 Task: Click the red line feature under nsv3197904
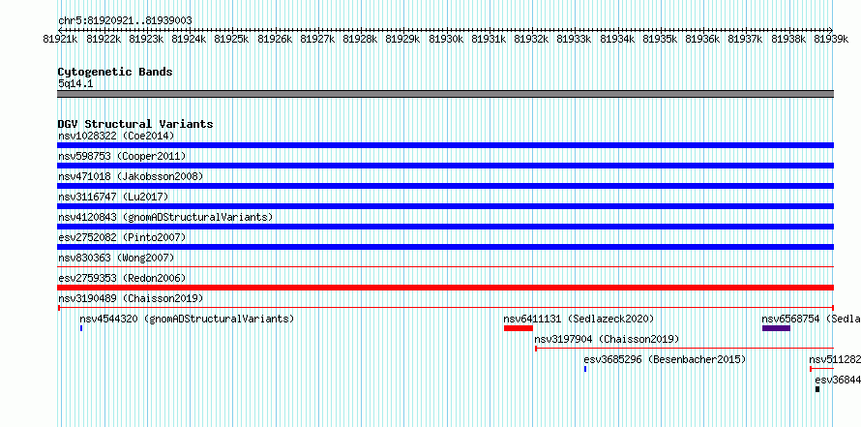tap(684, 349)
